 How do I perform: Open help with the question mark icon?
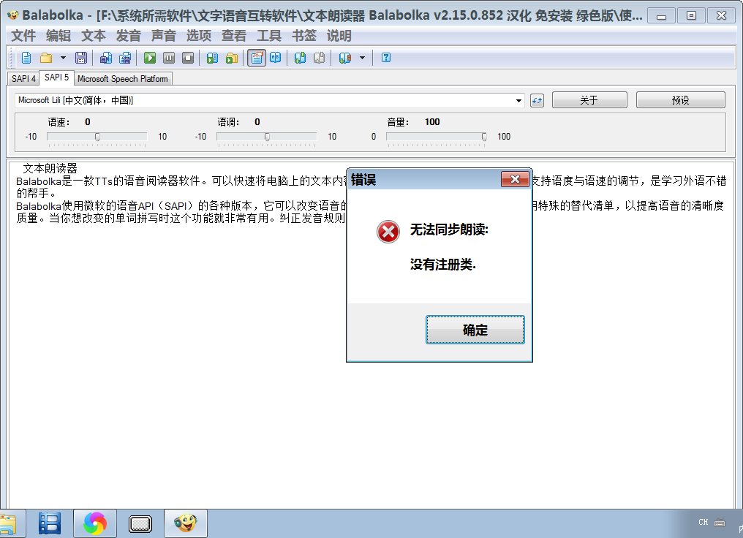tap(386, 58)
